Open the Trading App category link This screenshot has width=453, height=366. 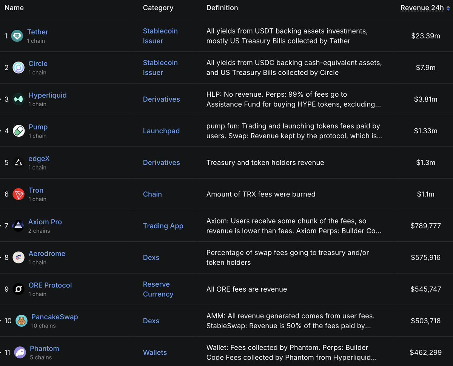(x=163, y=226)
